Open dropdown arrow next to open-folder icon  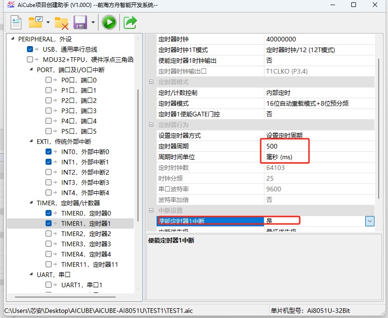coord(48,22)
